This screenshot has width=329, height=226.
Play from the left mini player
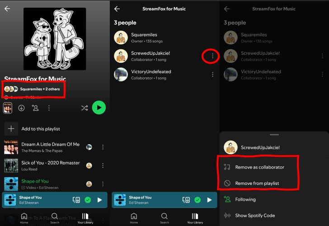(x=100, y=200)
